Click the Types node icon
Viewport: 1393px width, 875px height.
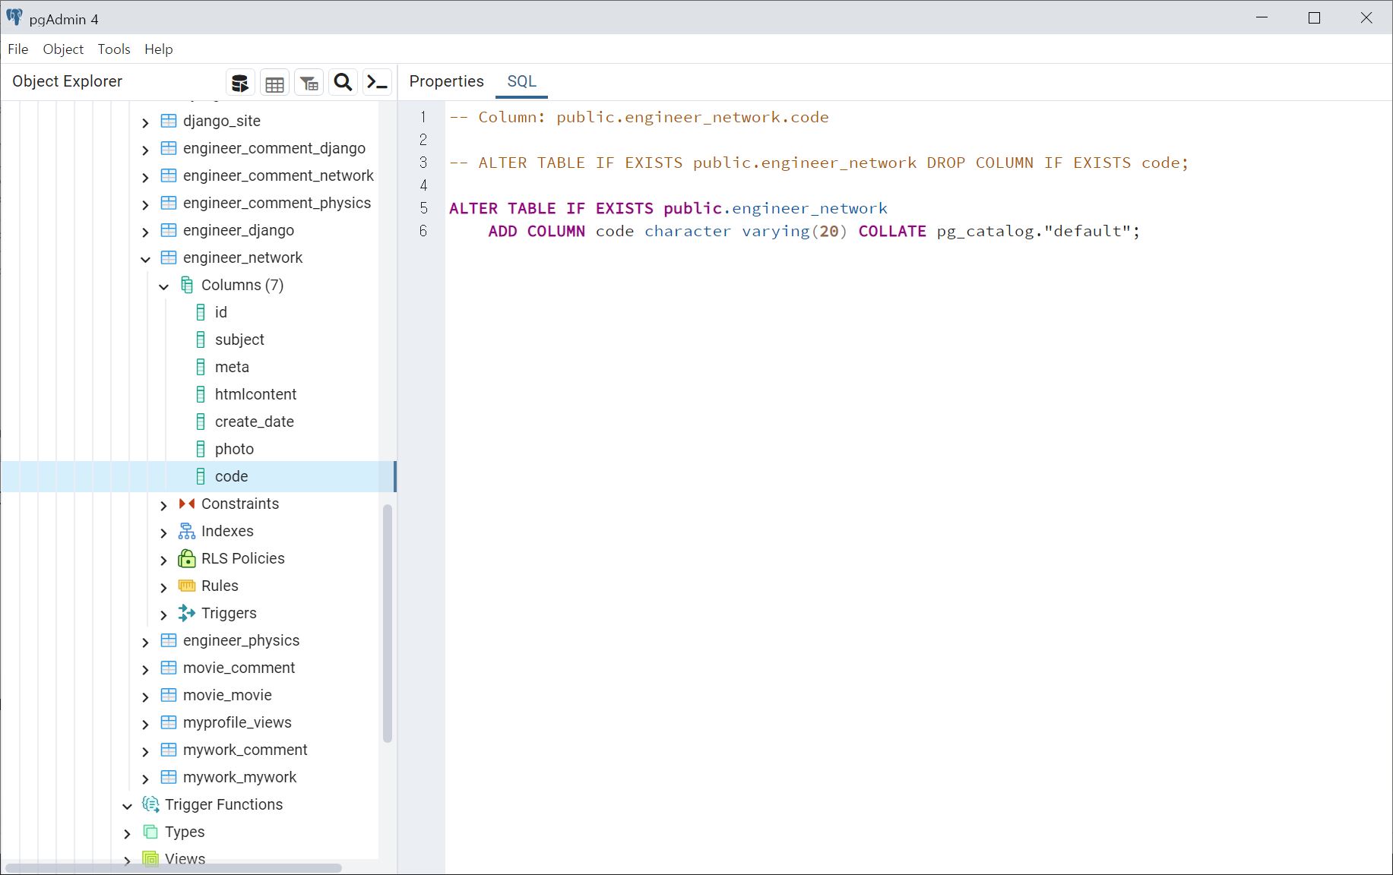[x=150, y=832]
